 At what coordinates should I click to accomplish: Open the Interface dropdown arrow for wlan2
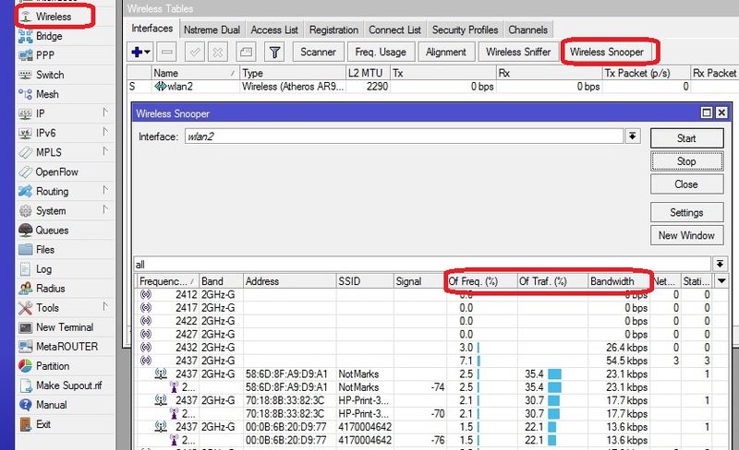633,136
